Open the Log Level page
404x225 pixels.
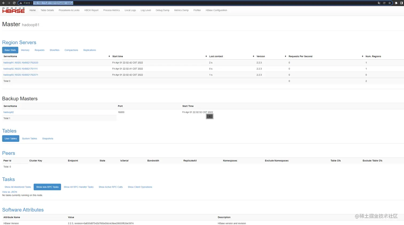pos(146,10)
